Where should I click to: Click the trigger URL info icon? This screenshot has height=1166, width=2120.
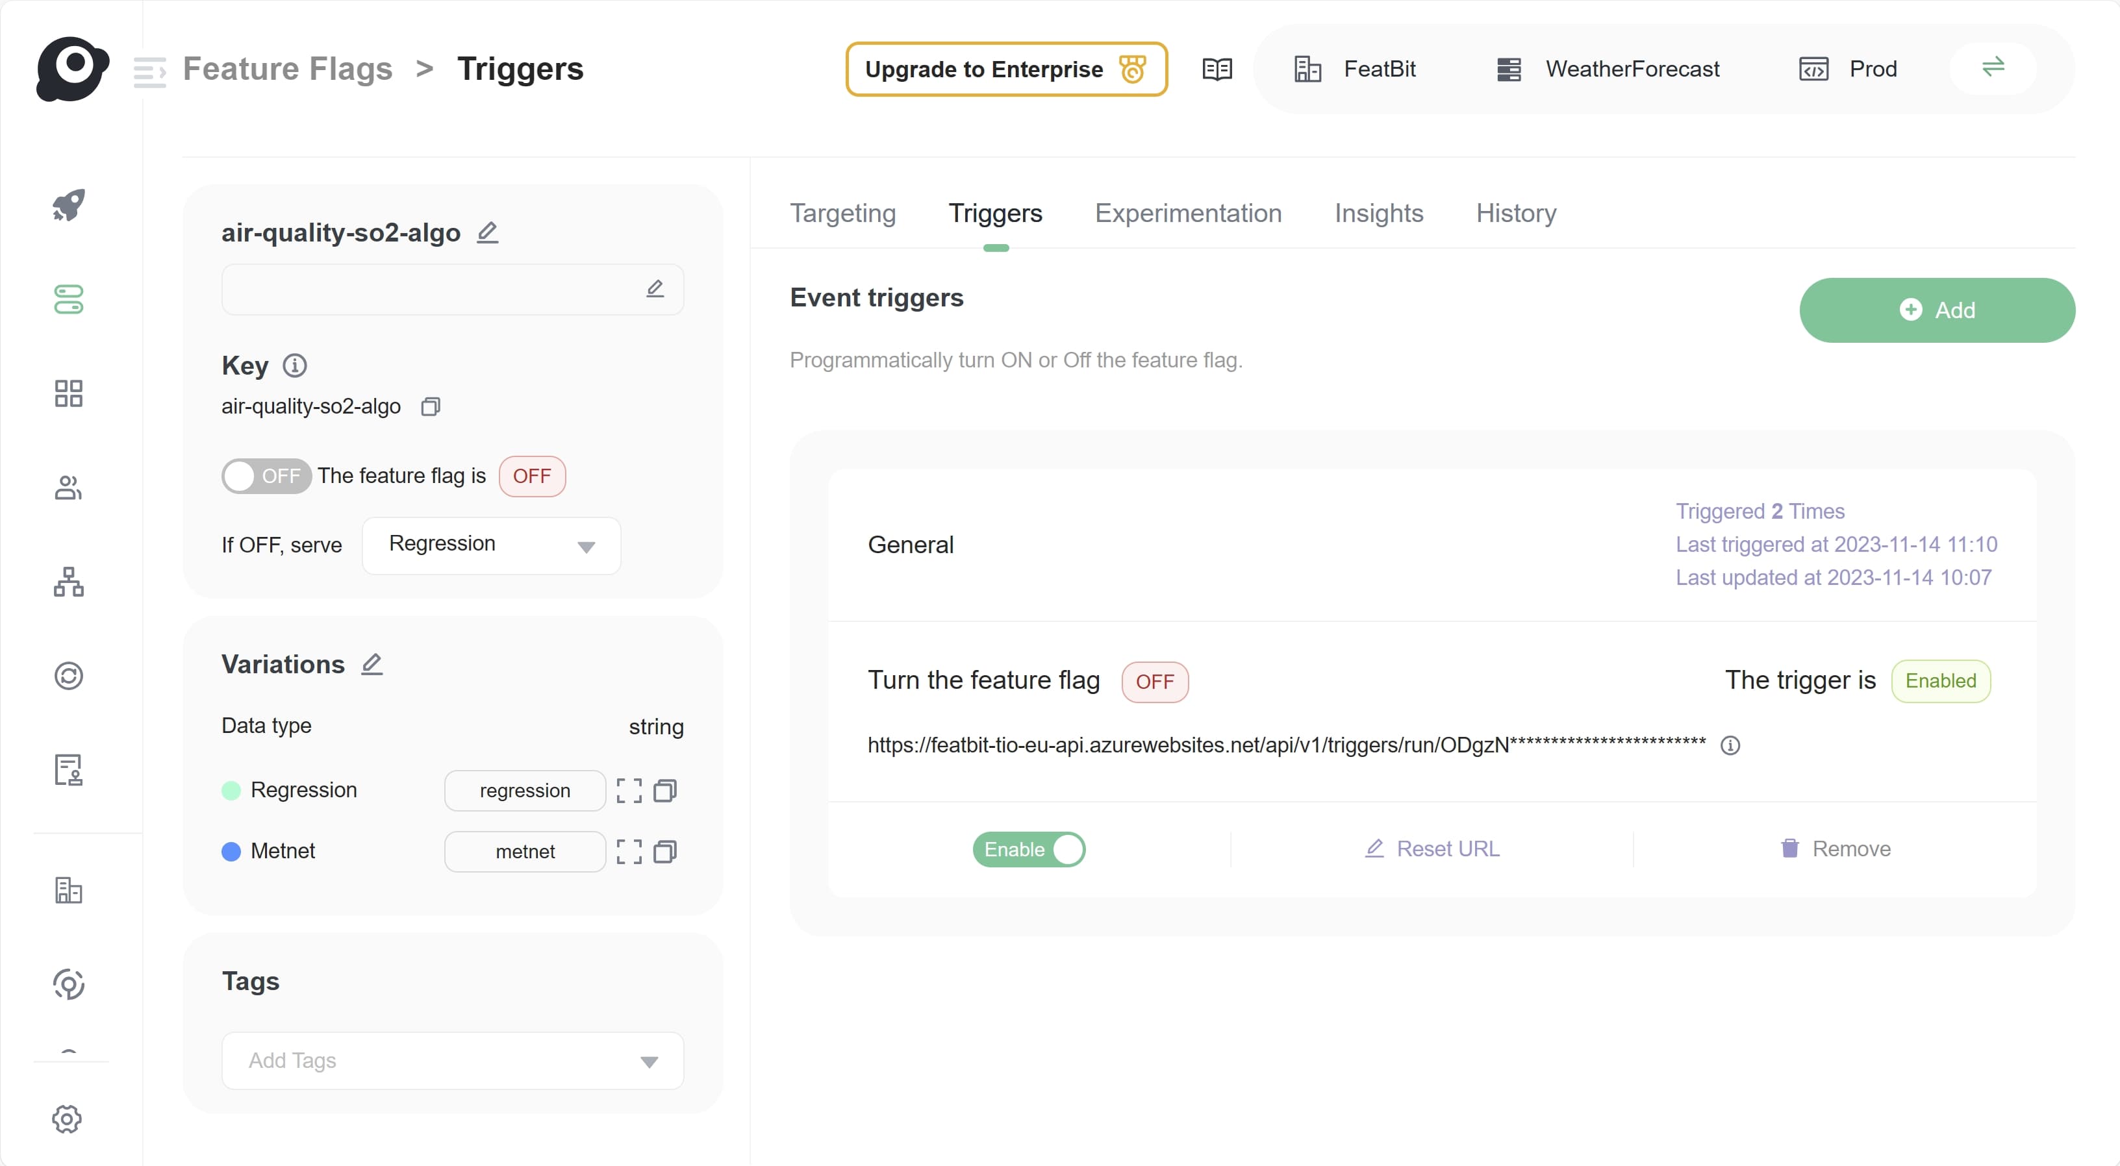point(1730,745)
